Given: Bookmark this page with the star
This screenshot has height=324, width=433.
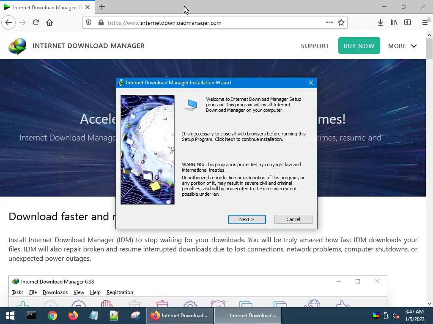Looking at the screenshot, I should click(341, 23).
